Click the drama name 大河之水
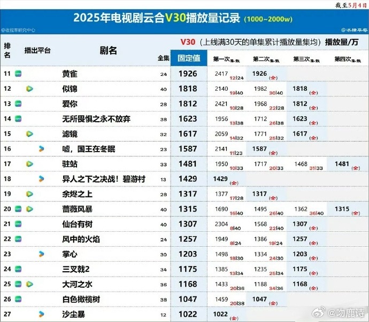Image resolution: width=369 pixels, height=322 pixels. 78,284
